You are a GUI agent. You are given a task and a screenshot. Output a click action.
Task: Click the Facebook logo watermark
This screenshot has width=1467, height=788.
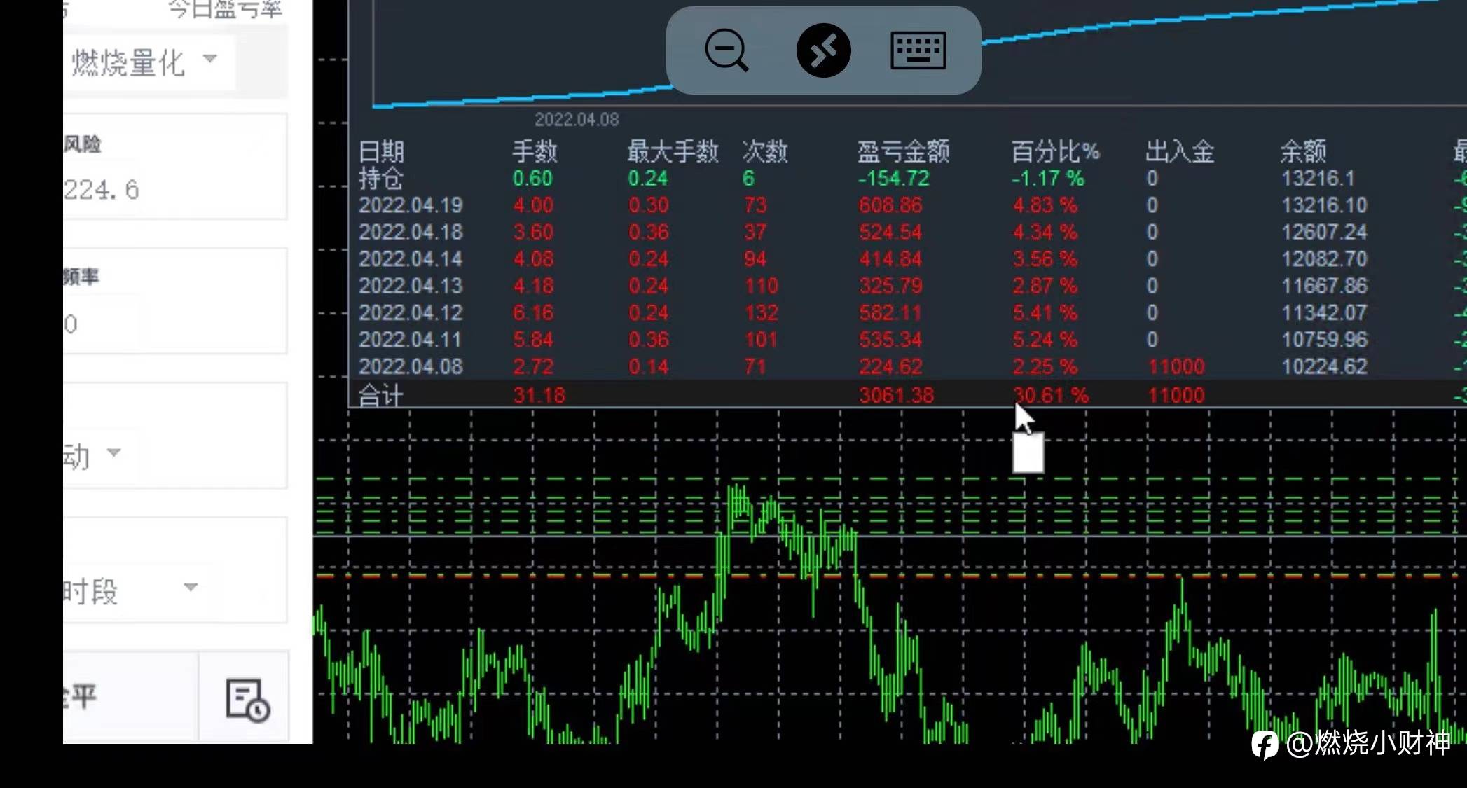(x=1265, y=744)
